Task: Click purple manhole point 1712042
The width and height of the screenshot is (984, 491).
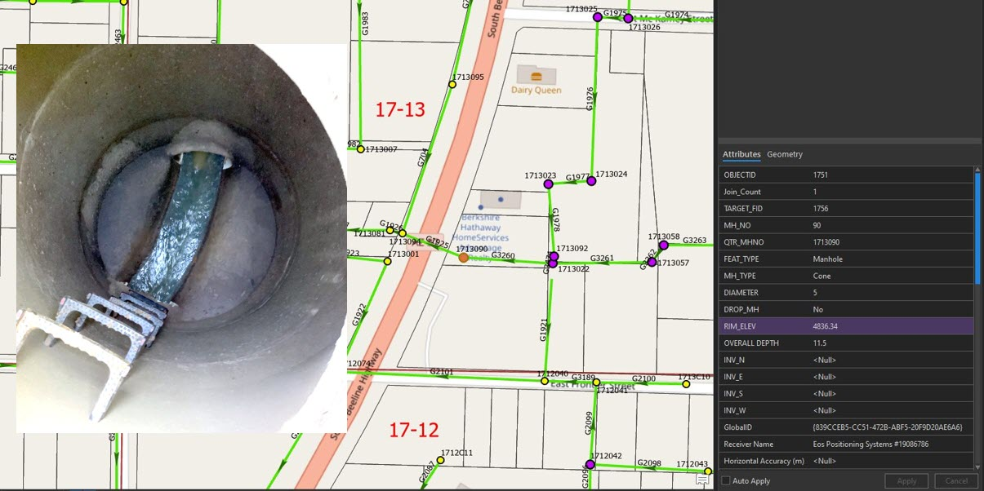Action: point(590,464)
